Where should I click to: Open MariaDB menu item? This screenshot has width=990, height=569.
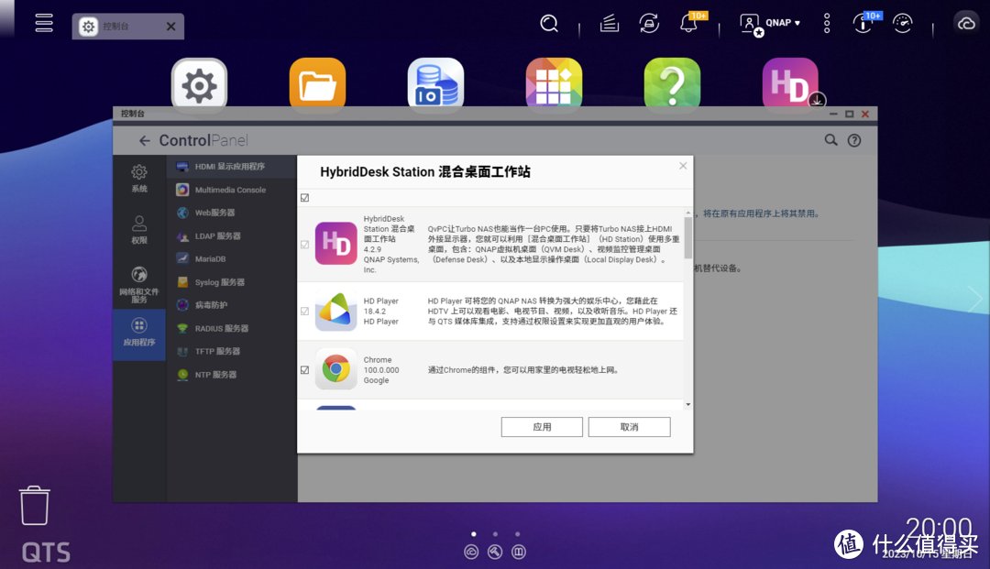point(231,258)
